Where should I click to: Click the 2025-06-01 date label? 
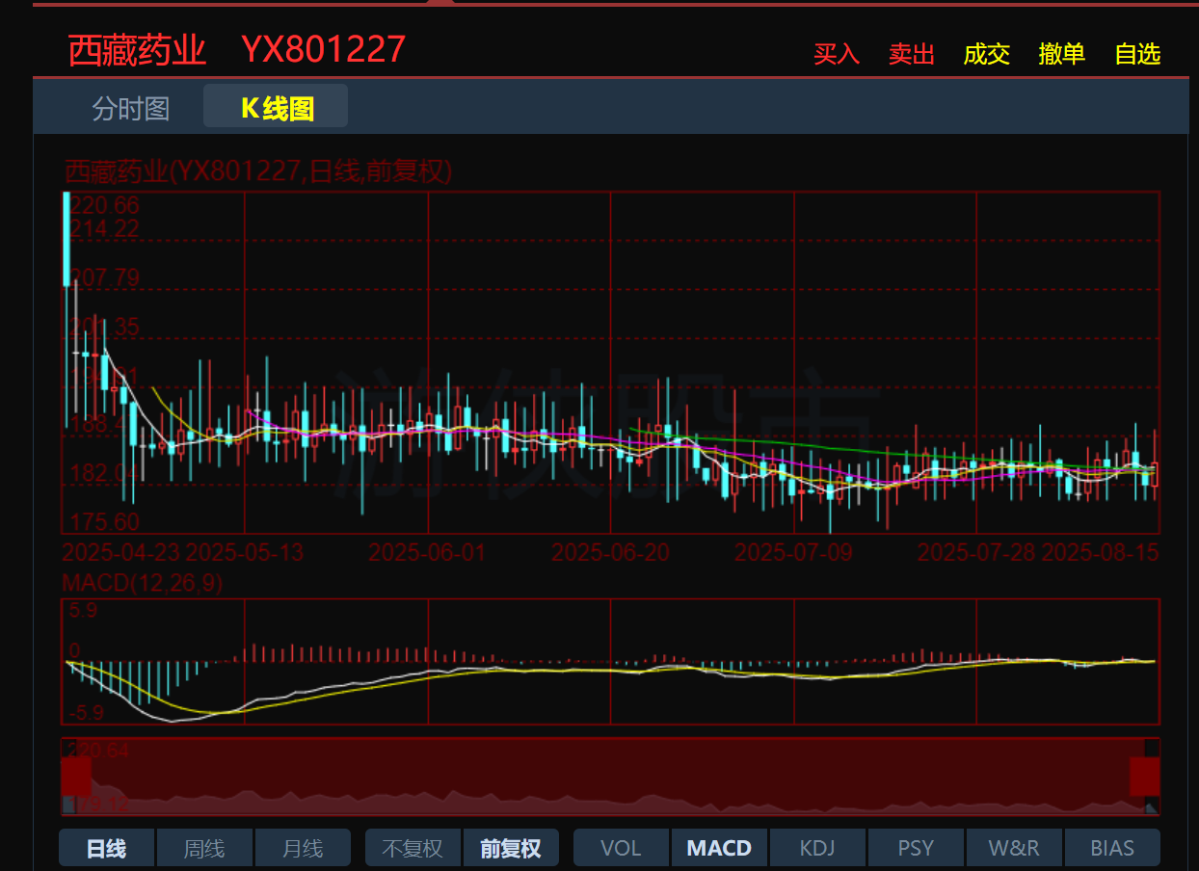click(x=428, y=553)
